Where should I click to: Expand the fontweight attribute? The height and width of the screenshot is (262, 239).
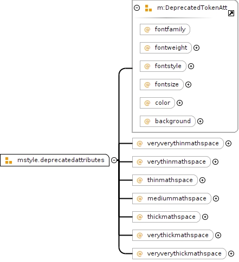pyautogui.click(x=196, y=48)
